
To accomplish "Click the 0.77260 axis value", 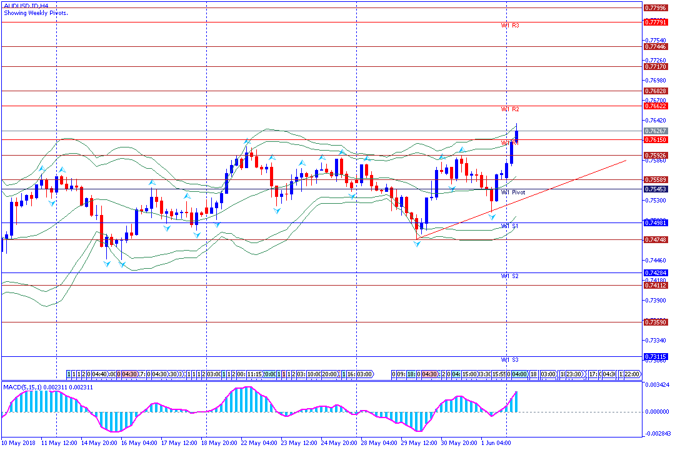I will click(656, 60).
